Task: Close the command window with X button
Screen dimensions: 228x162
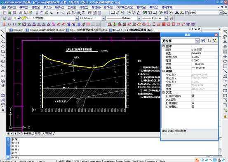Action: (x=8, y=157)
